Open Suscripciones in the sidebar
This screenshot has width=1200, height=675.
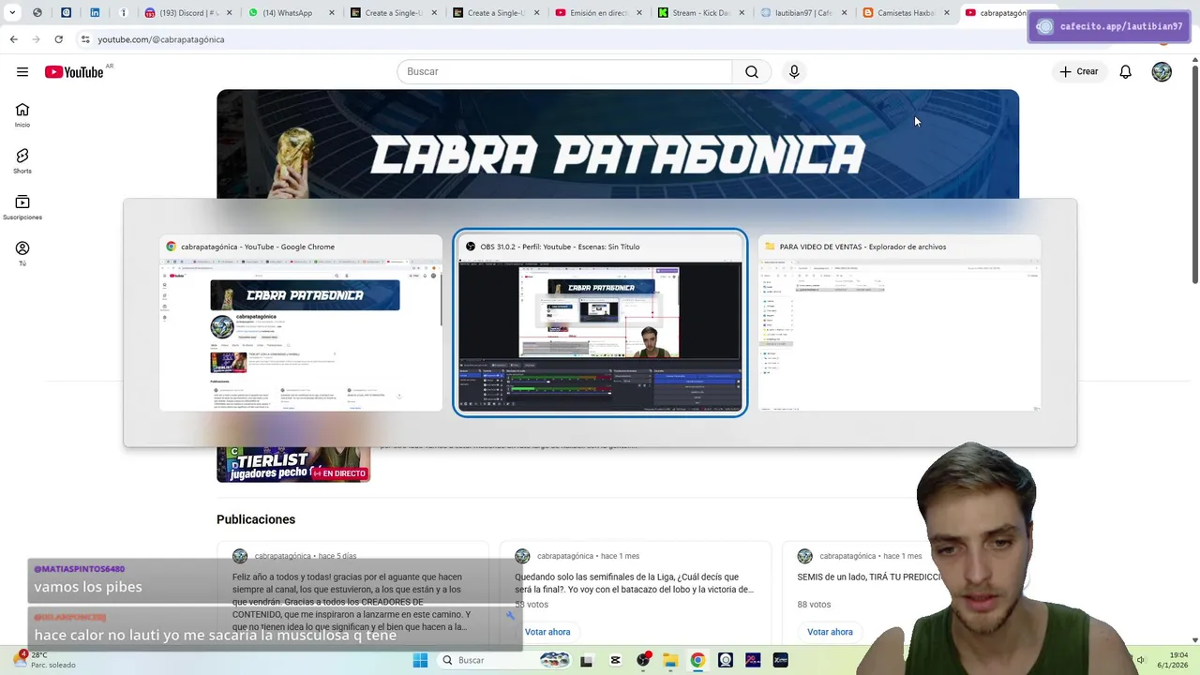click(x=22, y=206)
